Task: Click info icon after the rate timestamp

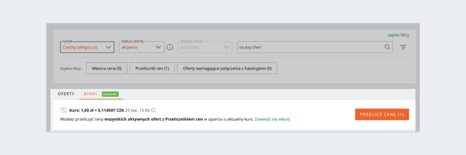Action: pyautogui.click(x=153, y=110)
